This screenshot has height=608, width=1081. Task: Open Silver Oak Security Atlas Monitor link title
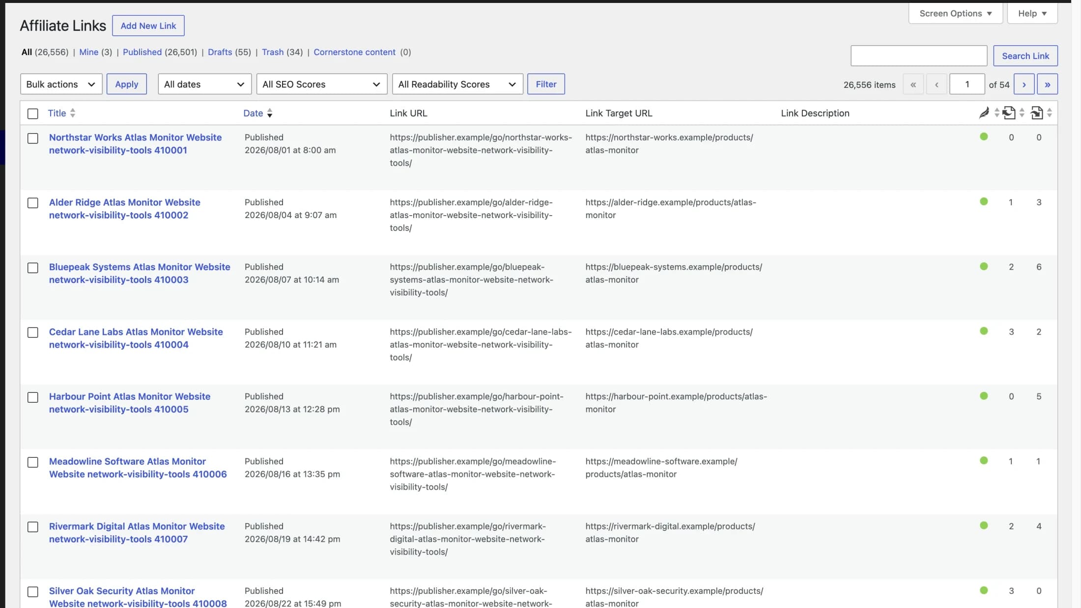coord(138,597)
